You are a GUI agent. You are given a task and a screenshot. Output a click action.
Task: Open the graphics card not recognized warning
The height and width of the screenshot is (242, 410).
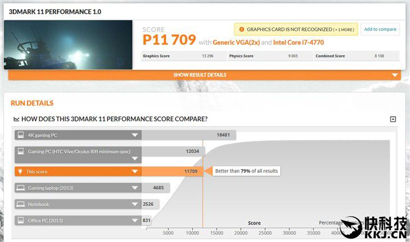click(296, 29)
